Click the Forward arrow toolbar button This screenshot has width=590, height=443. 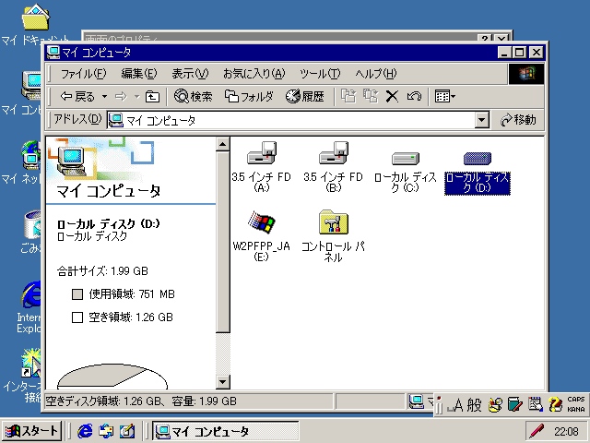(x=121, y=97)
